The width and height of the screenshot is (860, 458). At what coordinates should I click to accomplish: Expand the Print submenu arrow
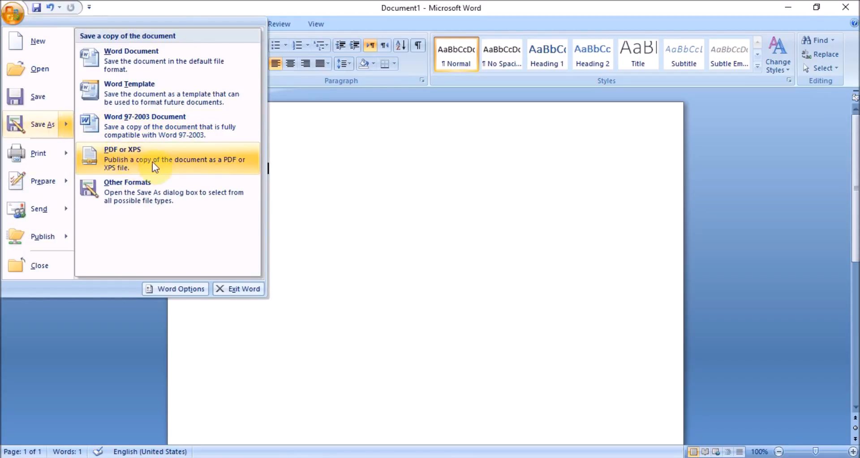tap(66, 153)
